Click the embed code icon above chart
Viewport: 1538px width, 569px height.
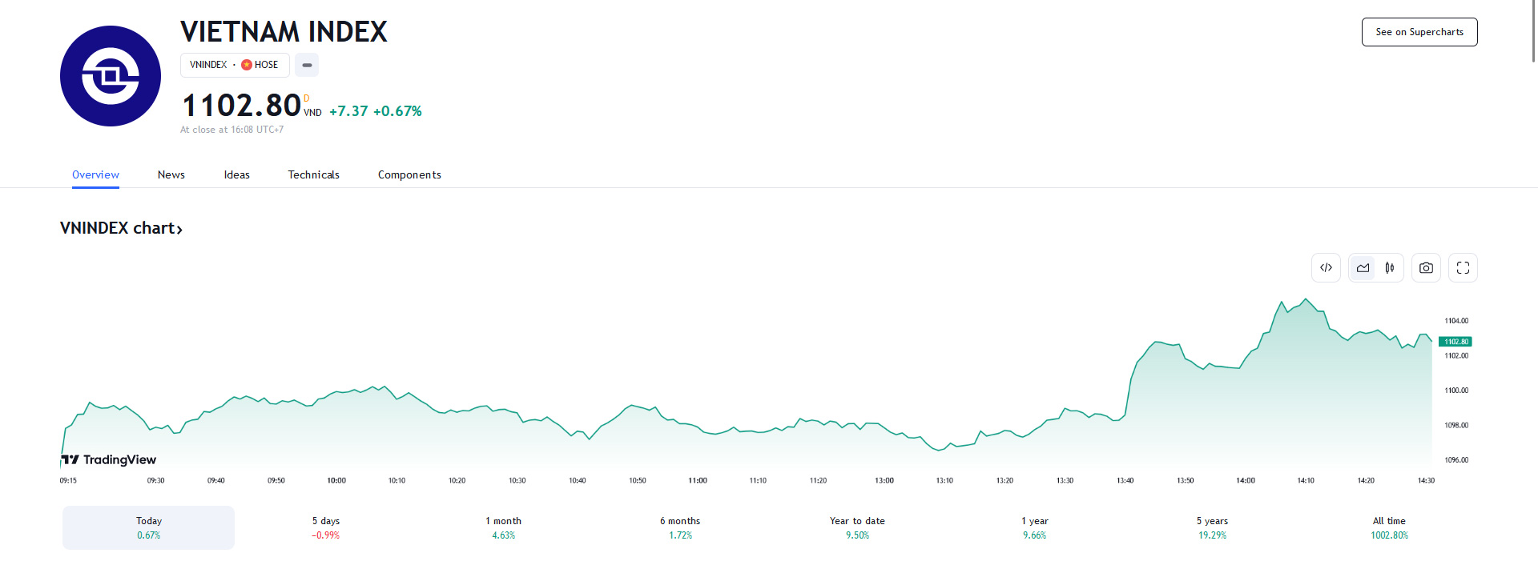[x=1326, y=268]
